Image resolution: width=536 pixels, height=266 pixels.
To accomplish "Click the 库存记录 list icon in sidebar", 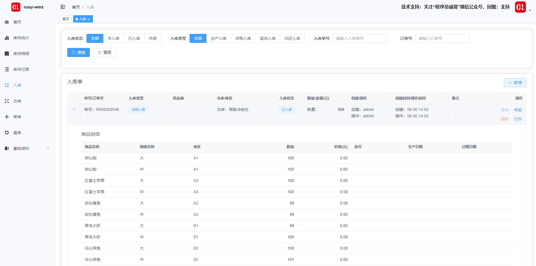I will (7, 69).
